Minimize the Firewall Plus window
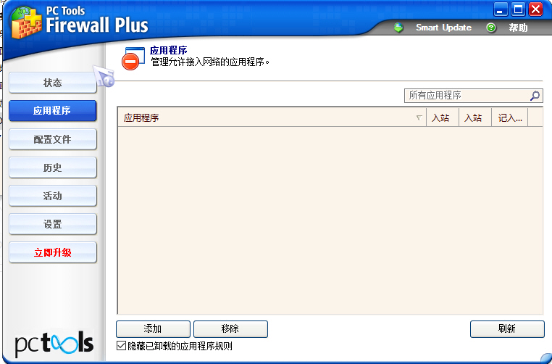552x364 pixels. tap(500, 9)
